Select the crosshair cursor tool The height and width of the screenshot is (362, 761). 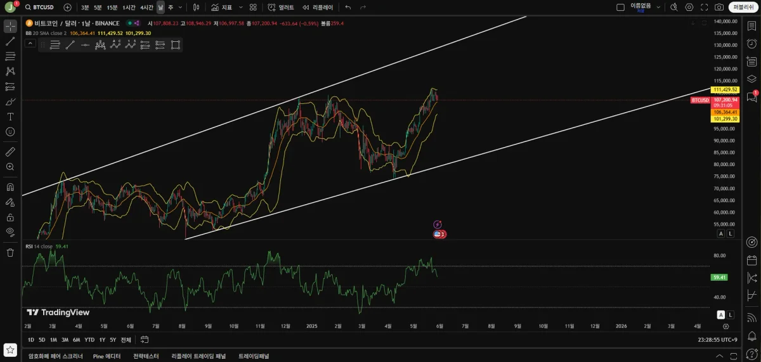point(10,26)
